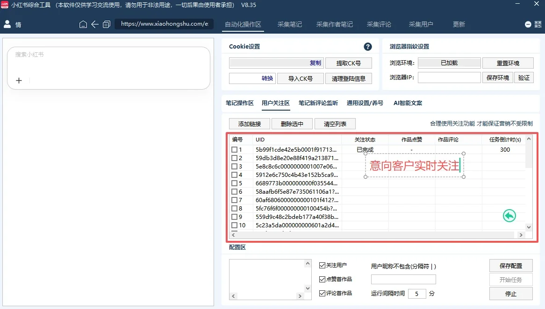Click 删除选中 button
Screen dimensions: 545x309
tap(292, 124)
